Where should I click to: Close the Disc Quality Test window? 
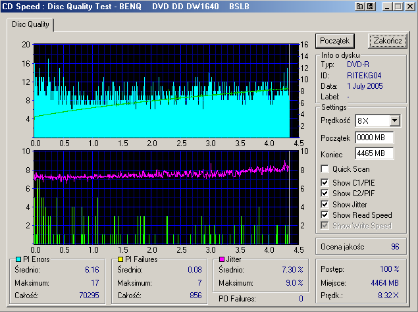pos(409,7)
